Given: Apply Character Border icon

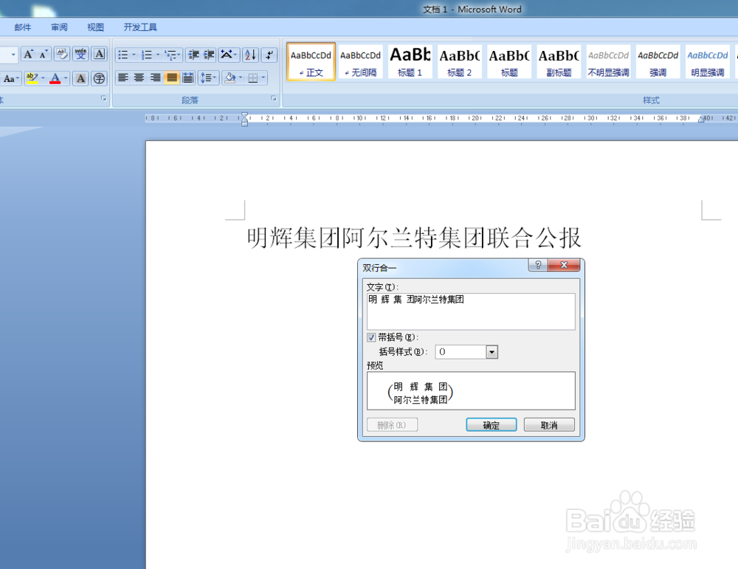Looking at the screenshot, I should tap(100, 54).
